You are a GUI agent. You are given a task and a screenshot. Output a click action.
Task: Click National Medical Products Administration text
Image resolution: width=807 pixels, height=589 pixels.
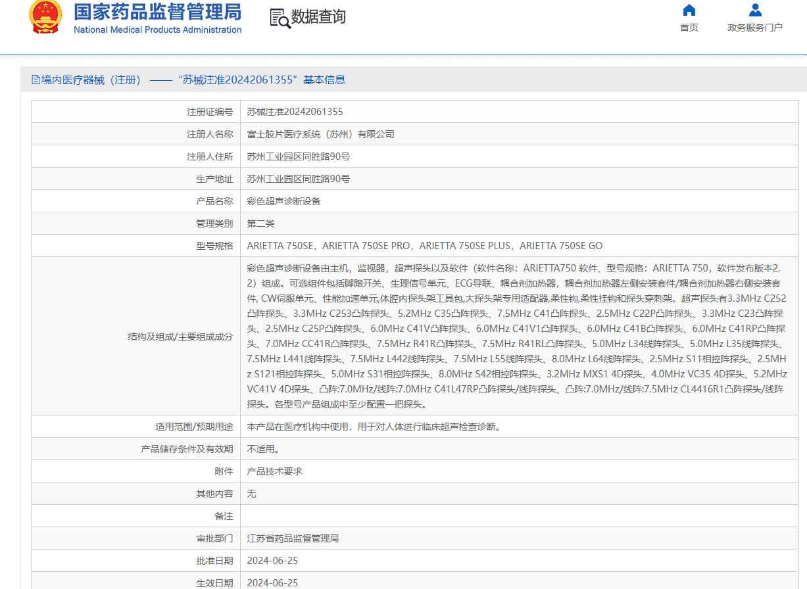[157, 30]
